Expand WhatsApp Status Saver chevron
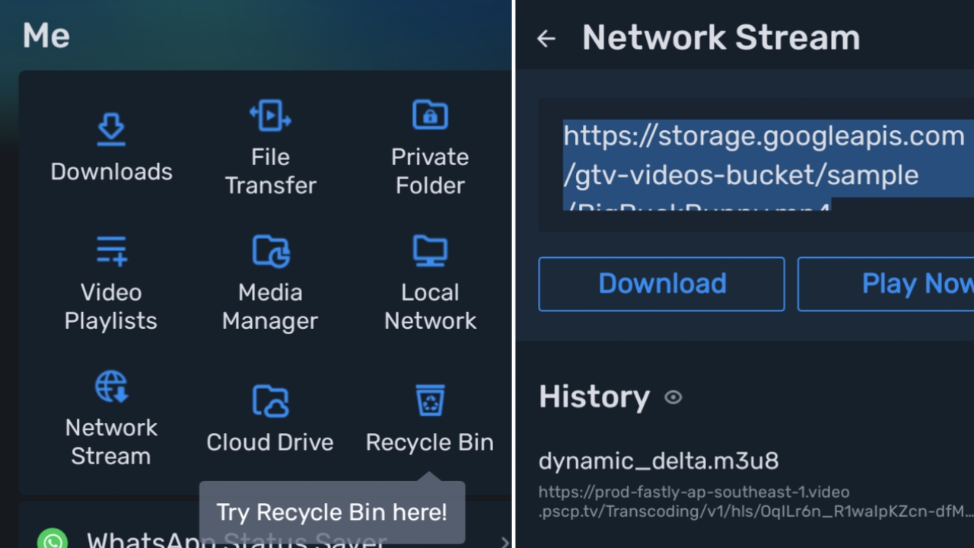Screen dimensions: 974x548 pyautogui.click(x=505, y=542)
